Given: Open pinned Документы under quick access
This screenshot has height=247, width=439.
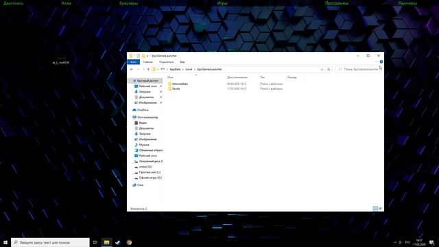Looking at the screenshot, I should 146,97.
